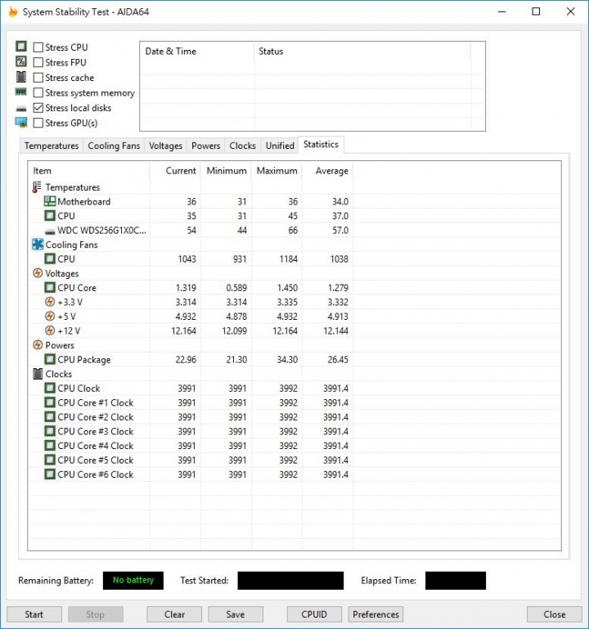The height and width of the screenshot is (629, 589).
Task: Click the Date & Time log column header
Action: pyautogui.click(x=197, y=52)
